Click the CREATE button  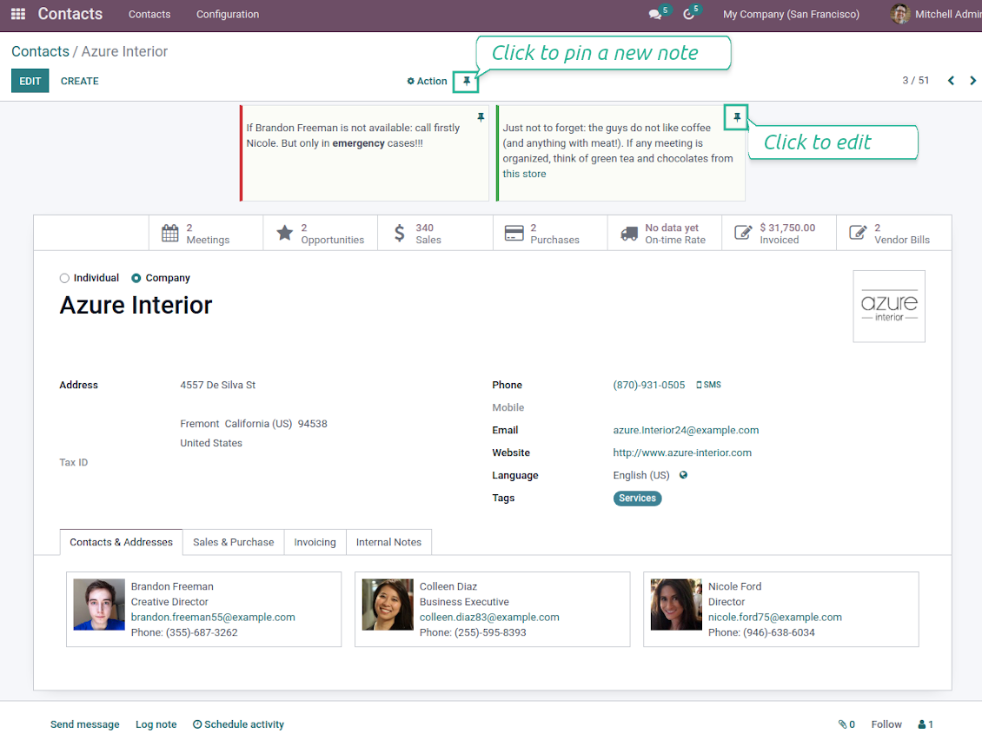pos(80,81)
